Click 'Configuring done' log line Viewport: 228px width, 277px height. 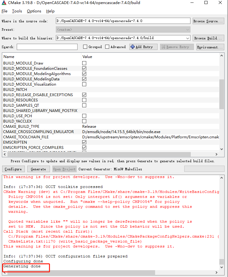coord(23,261)
